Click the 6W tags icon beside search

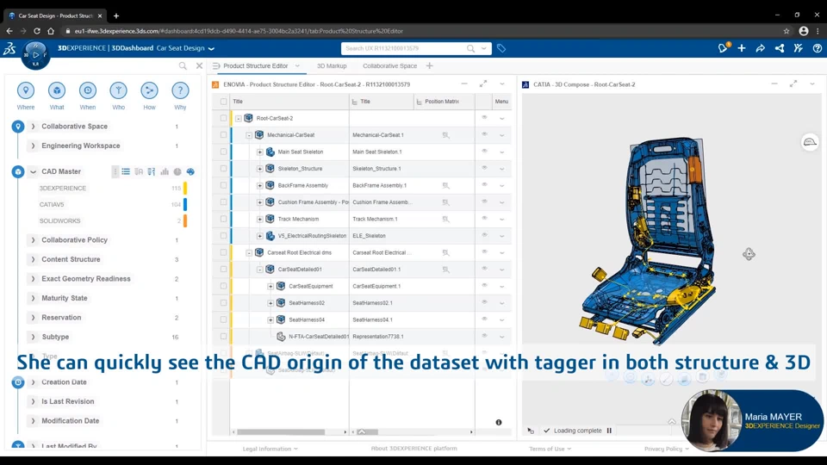[501, 48]
